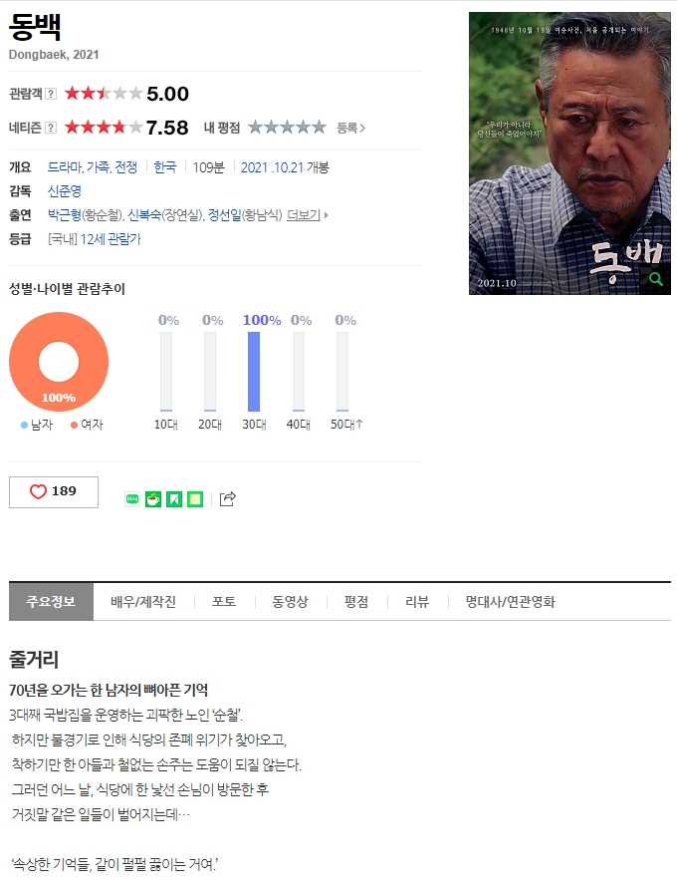Open the help icon beside 네티즌
Image resolution: width=677 pixels, height=888 pixels.
(51, 128)
